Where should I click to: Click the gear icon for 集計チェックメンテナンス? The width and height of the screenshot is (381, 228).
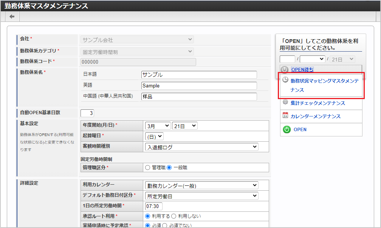click(285, 102)
